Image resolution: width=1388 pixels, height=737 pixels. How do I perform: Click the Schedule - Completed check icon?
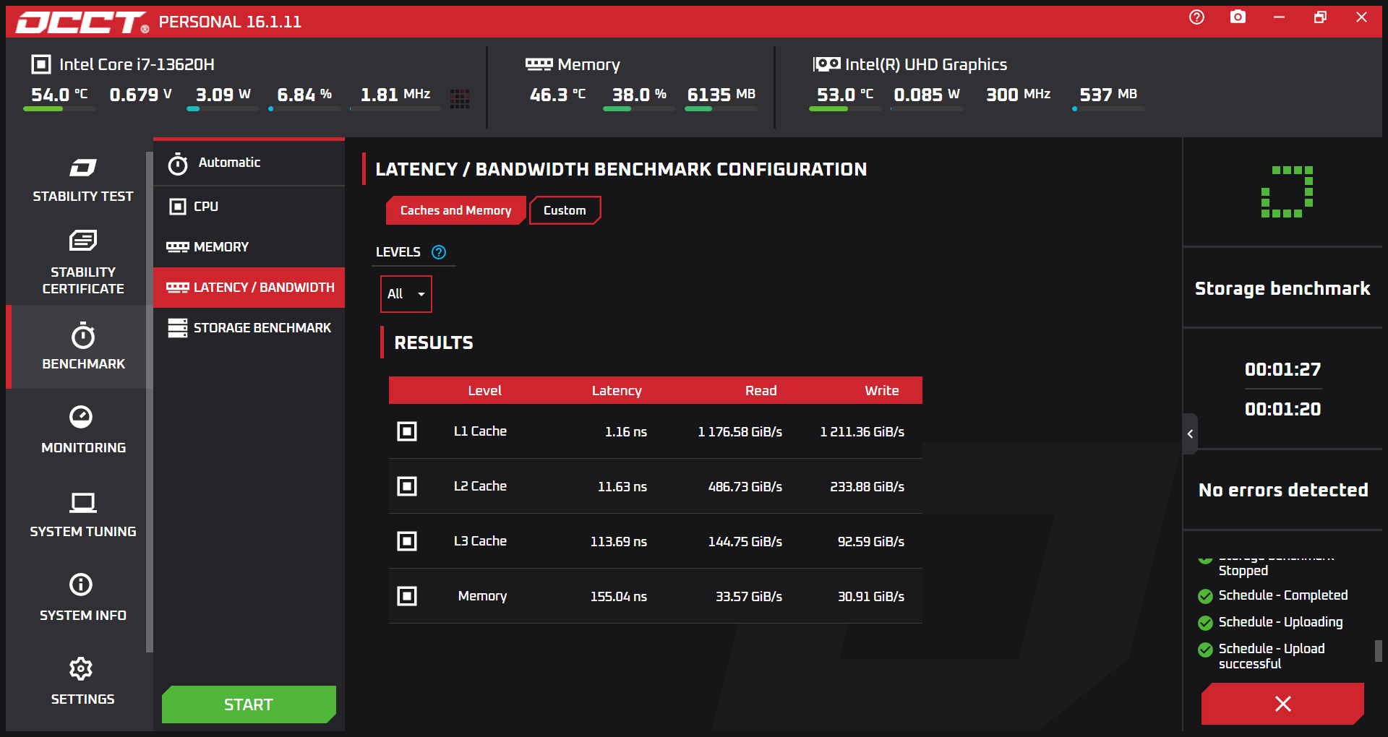point(1205,596)
